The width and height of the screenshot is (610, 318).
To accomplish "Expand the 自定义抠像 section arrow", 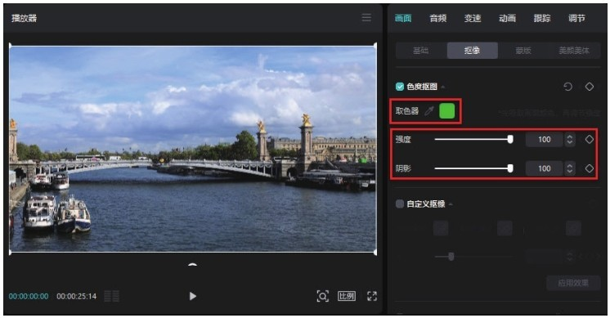I will [x=451, y=204].
